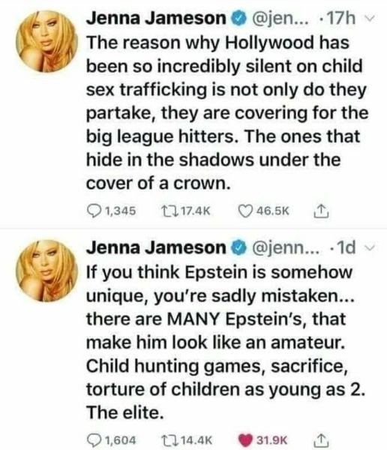Open the avatar on the second tweet
387x450 pixels.
46,271
